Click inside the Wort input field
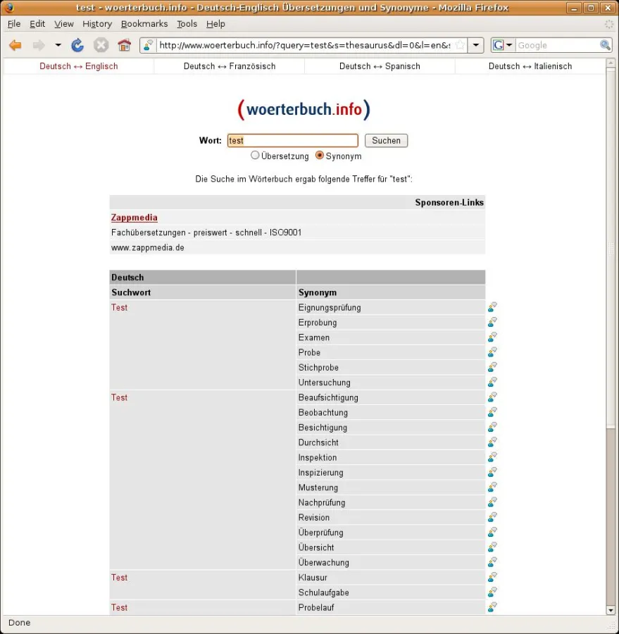Viewport: 619px width, 634px height. 292,140
